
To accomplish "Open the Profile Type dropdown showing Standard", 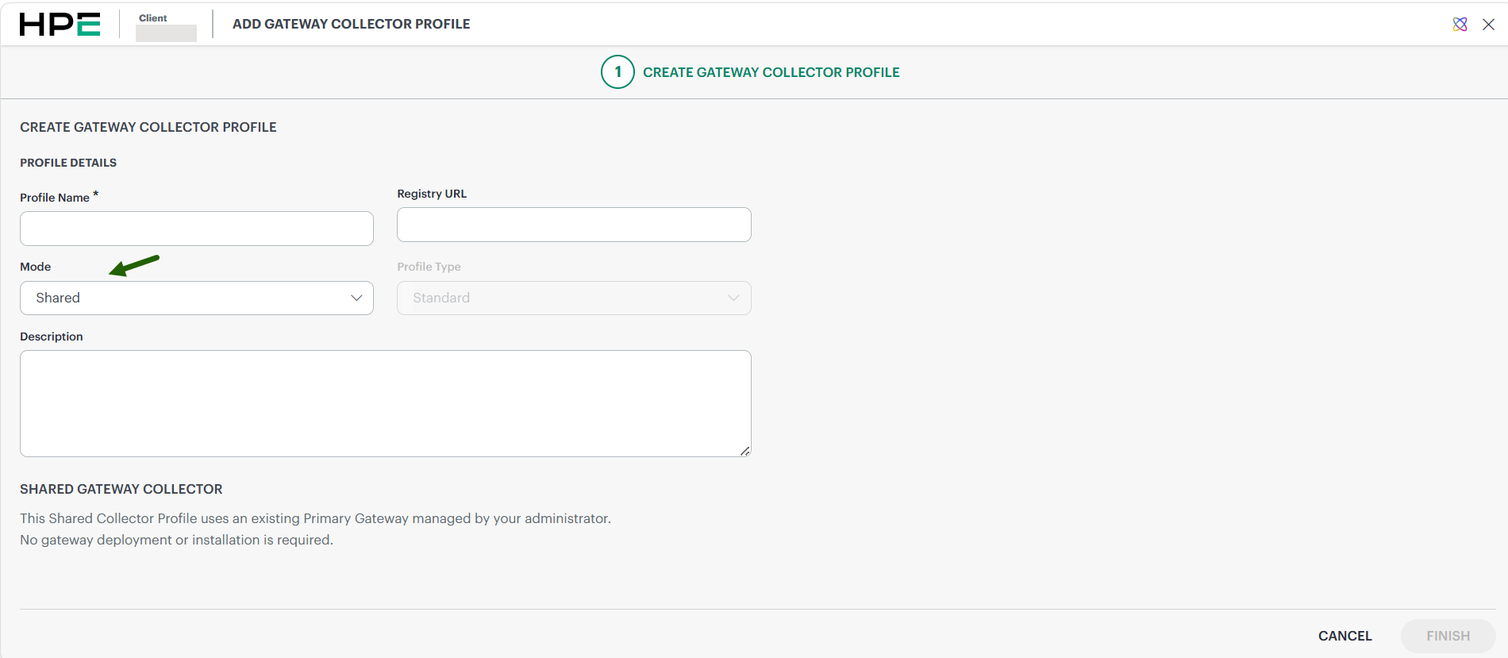I will coord(574,298).
